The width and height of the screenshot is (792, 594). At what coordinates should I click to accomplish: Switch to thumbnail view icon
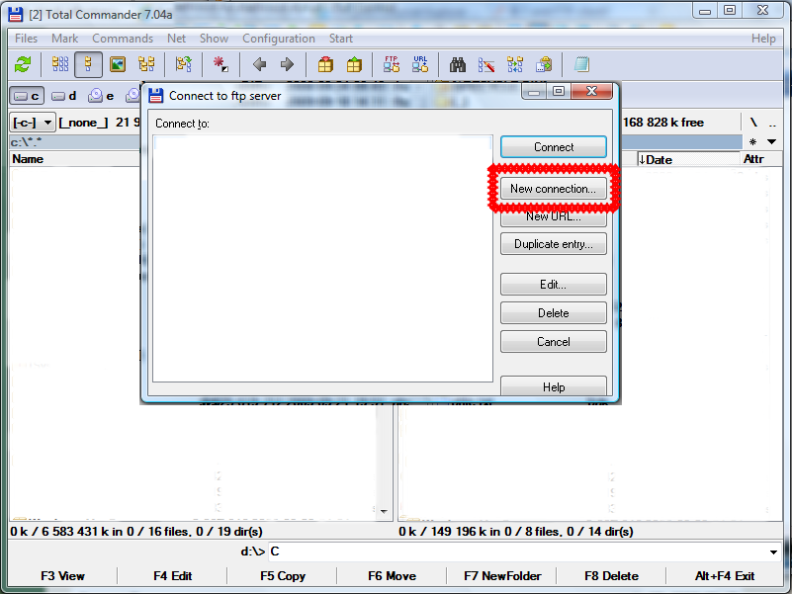click(118, 64)
